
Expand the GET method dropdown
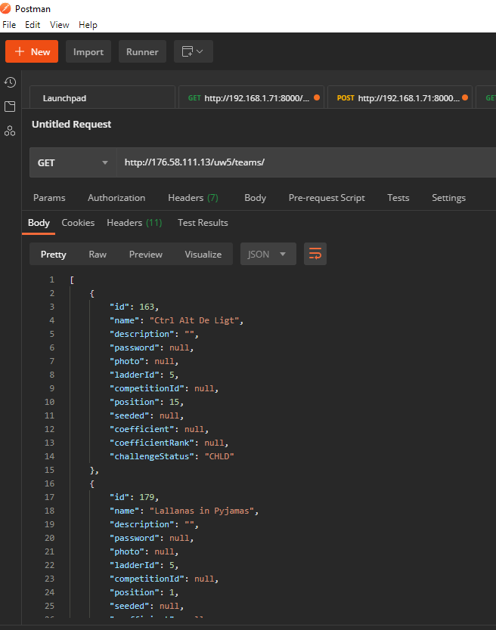pyautogui.click(x=73, y=162)
